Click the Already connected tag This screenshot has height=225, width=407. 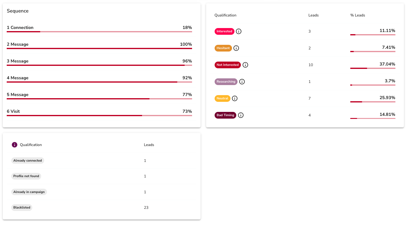click(27, 161)
